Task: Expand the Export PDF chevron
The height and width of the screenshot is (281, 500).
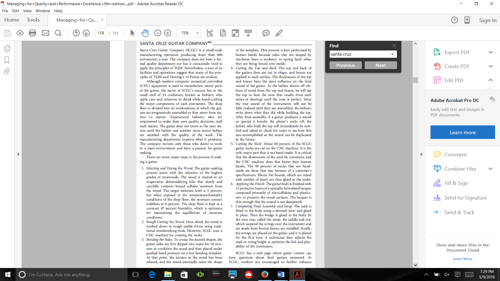Action: (491, 52)
